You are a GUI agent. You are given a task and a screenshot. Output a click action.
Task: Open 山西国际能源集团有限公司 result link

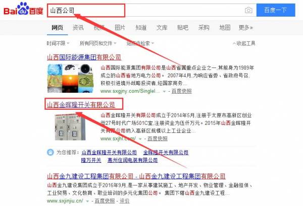pos(84,57)
